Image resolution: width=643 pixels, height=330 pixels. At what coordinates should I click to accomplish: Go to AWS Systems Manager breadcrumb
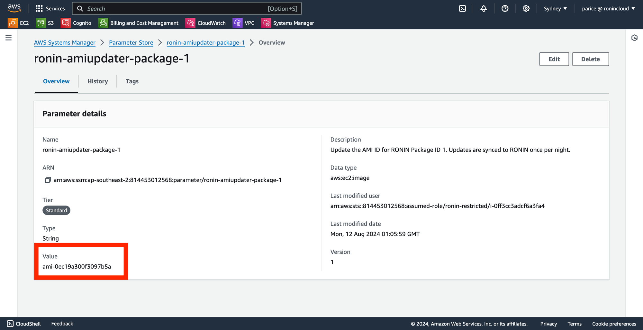point(65,42)
